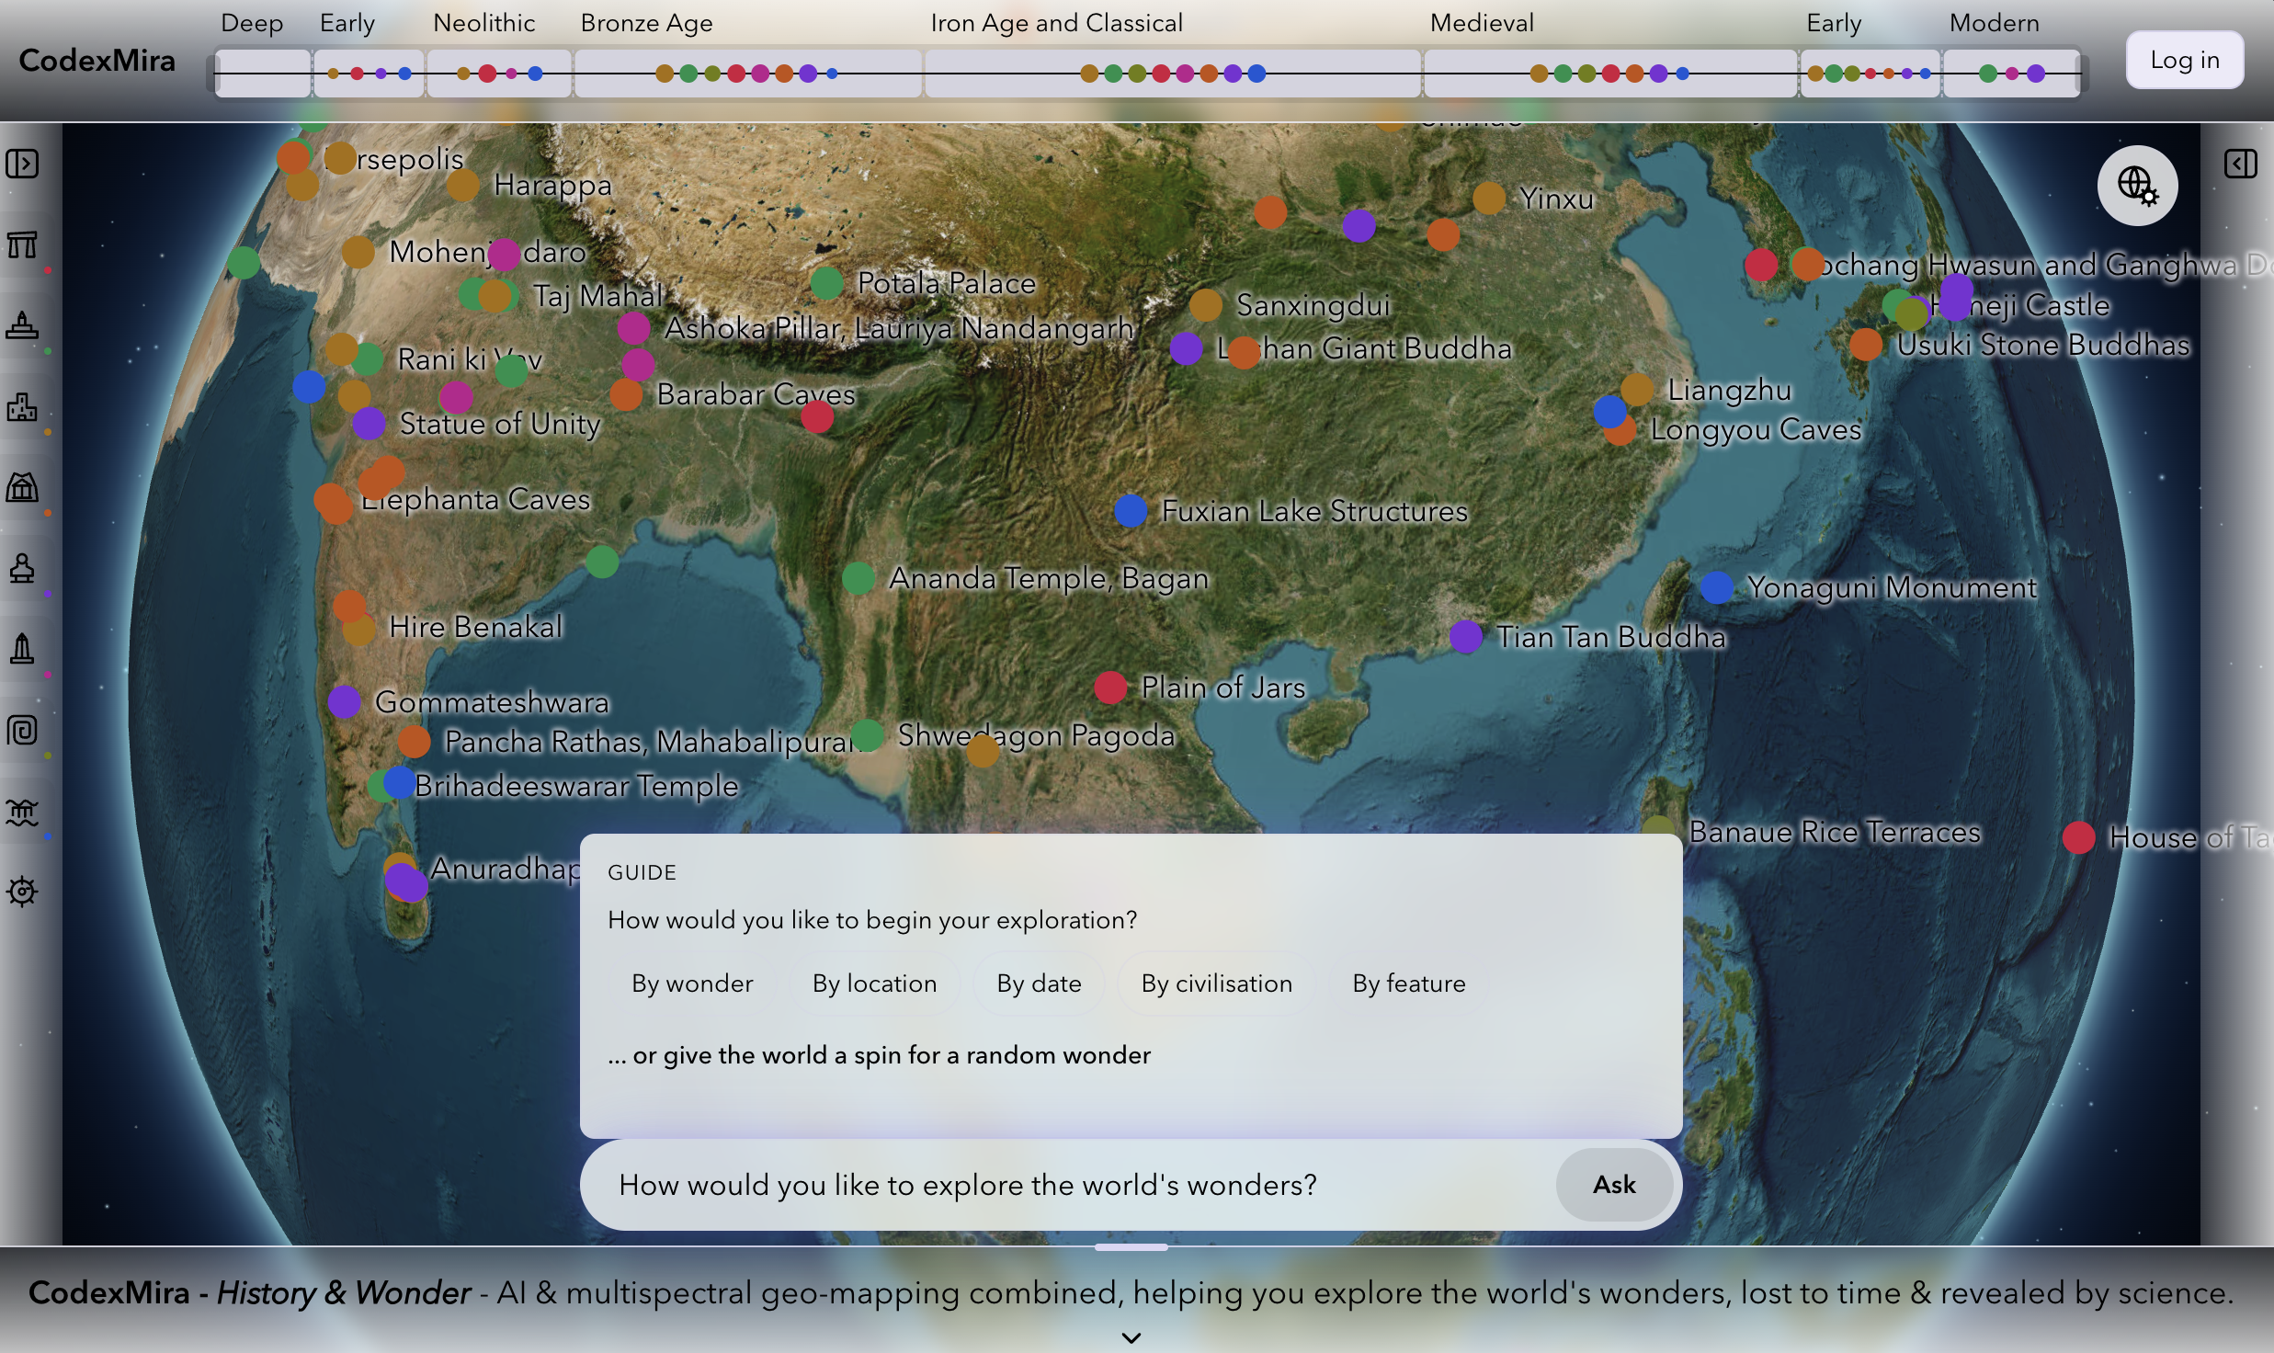Choose the By location option
The width and height of the screenshot is (2274, 1353).
point(874,983)
